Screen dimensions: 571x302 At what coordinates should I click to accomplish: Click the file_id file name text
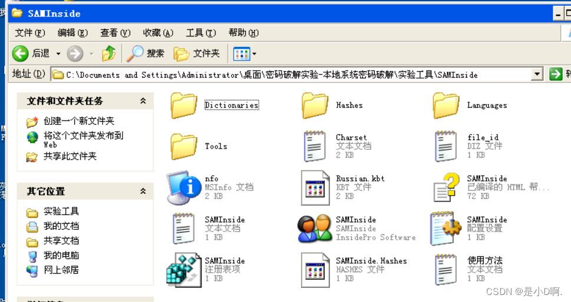click(x=483, y=137)
